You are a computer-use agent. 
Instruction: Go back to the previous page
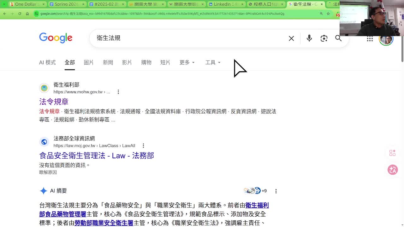coord(5,14)
